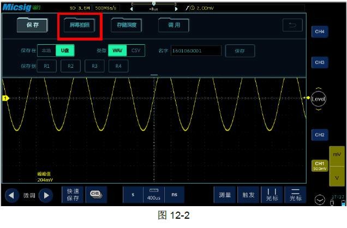Click the 保存 button beside name field
This screenshot has width=347, height=228.
click(x=240, y=50)
